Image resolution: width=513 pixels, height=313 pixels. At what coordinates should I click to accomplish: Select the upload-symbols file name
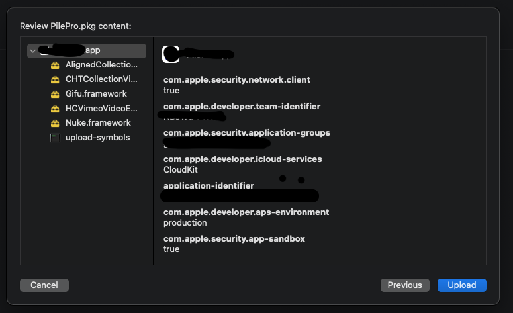tap(97, 138)
